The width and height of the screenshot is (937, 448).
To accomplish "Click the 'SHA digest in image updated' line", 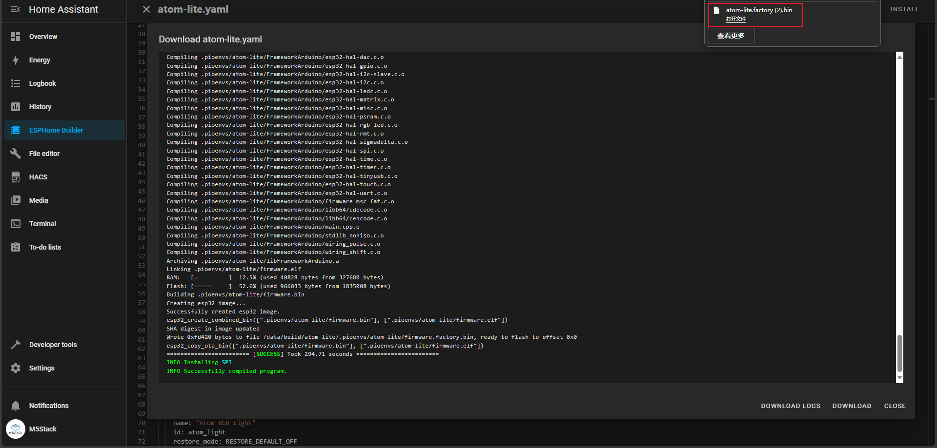I will point(213,329).
